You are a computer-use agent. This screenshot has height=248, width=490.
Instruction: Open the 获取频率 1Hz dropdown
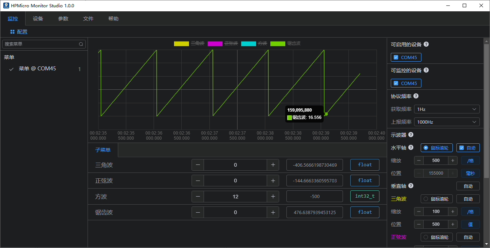tap(447, 109)
